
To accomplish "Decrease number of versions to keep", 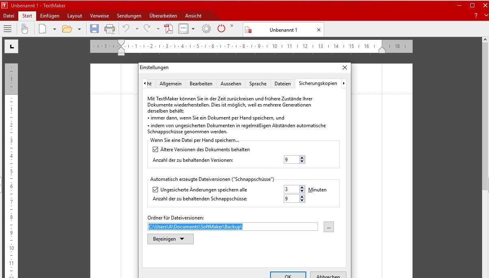I will [302, 162].
